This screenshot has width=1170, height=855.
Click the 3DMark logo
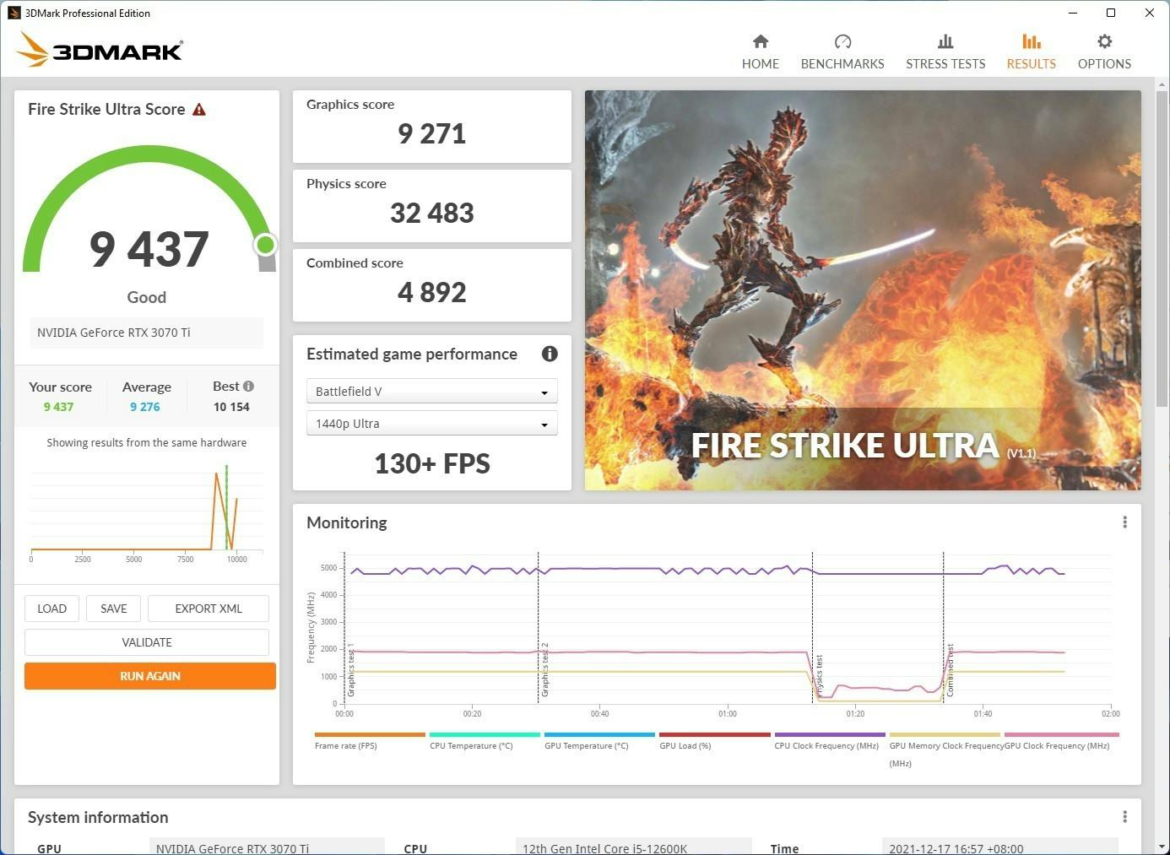click(100, 51)
